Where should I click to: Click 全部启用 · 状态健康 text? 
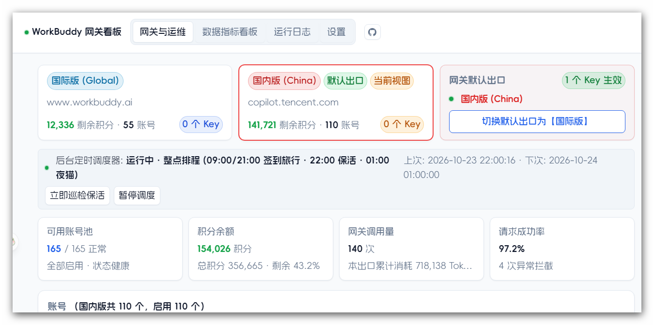[88, 266]
